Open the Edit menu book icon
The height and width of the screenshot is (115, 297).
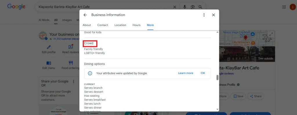49,63
